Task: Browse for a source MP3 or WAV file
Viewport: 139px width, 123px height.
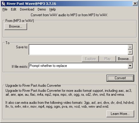Action: tap(16, 26)
